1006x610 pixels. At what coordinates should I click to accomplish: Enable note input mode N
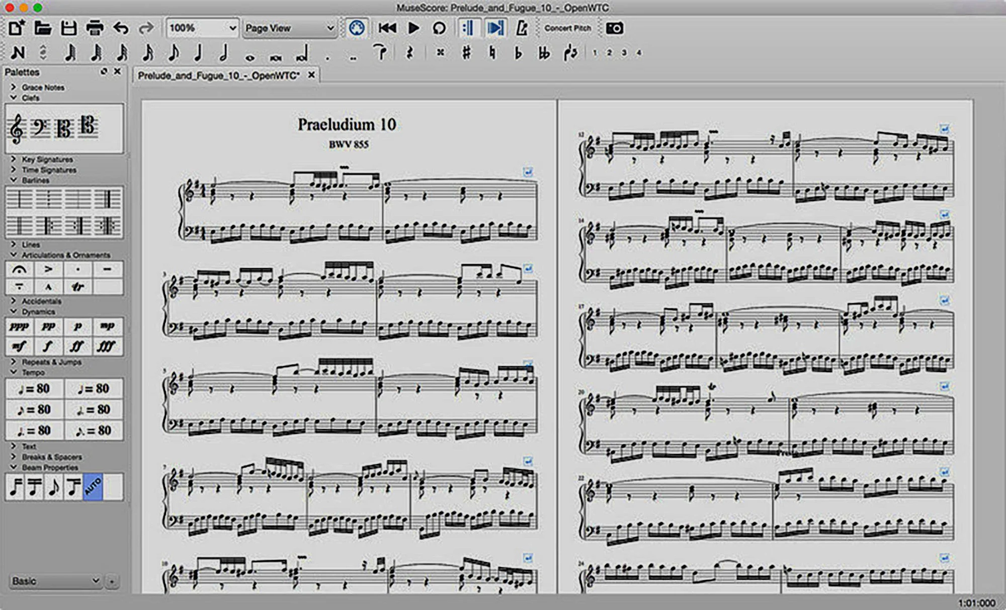pyautogui.click(x=18, y=52)
